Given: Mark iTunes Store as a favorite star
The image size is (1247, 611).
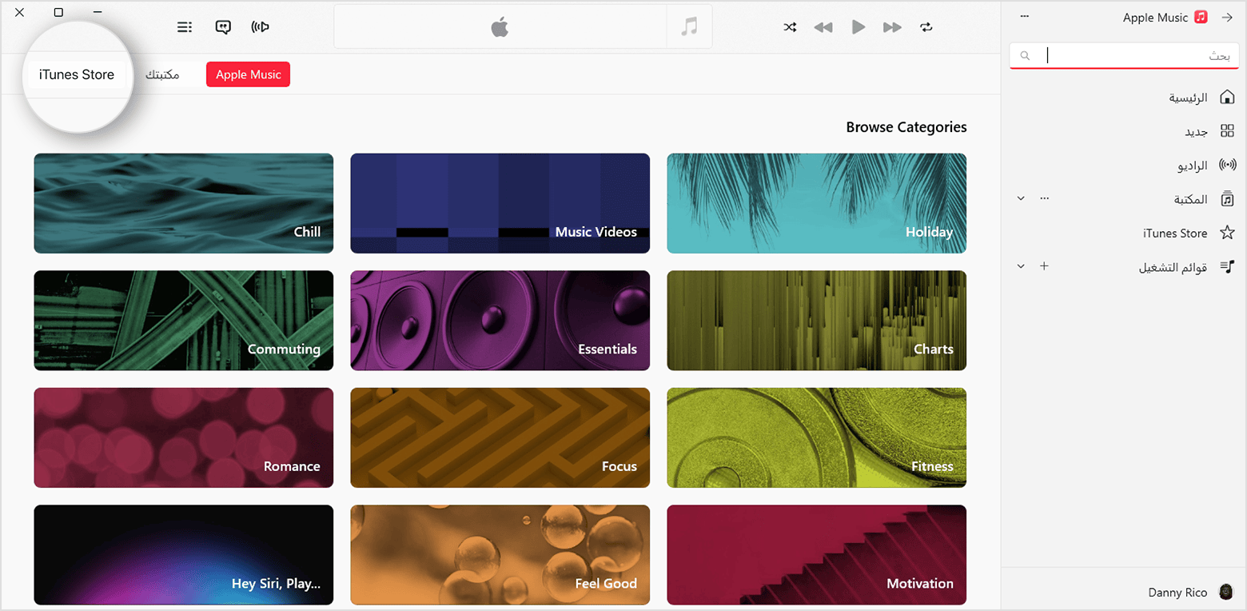Looking at the screenshot, I should point(1229,233).
